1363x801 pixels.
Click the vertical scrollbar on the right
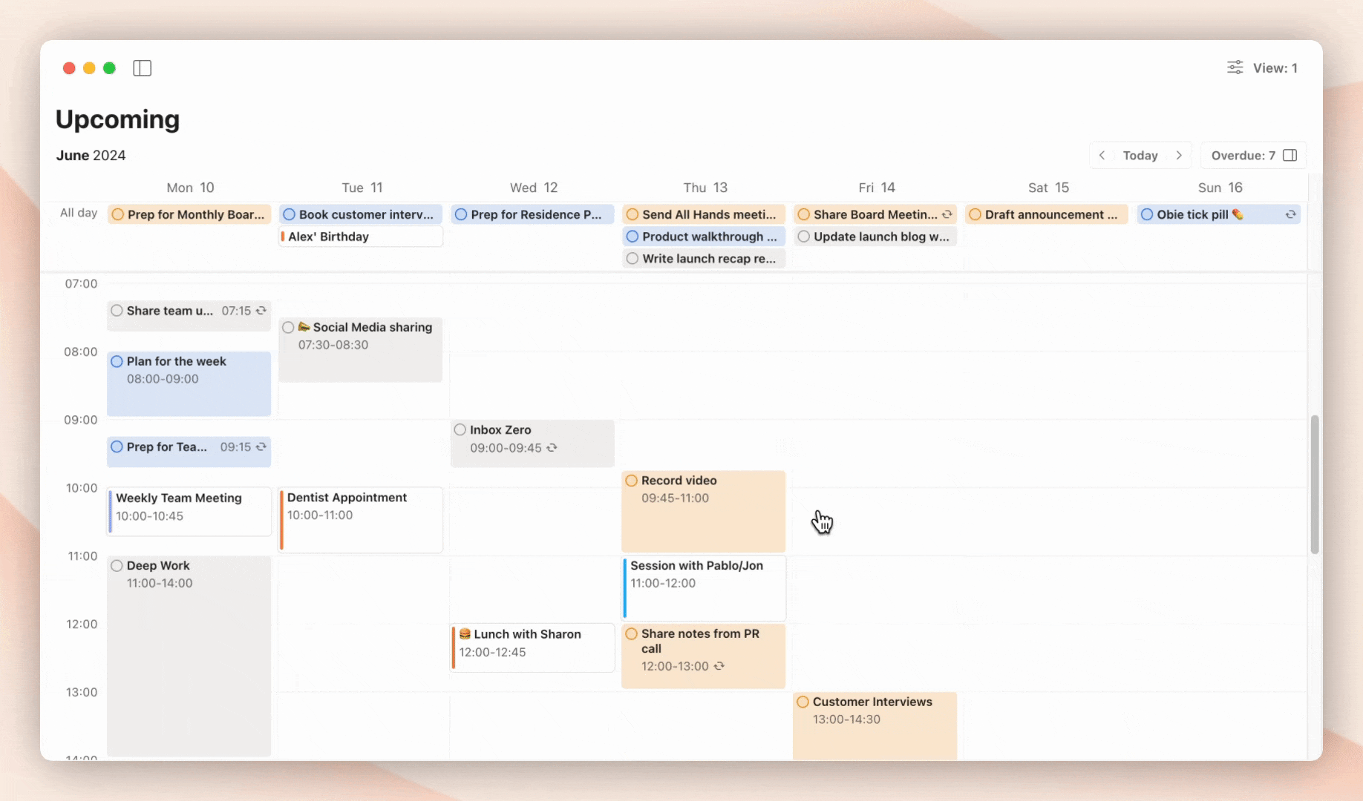[x=1315, y=484]
